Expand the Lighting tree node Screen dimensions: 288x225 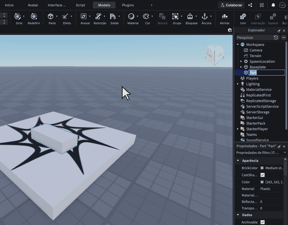[238, 84]
